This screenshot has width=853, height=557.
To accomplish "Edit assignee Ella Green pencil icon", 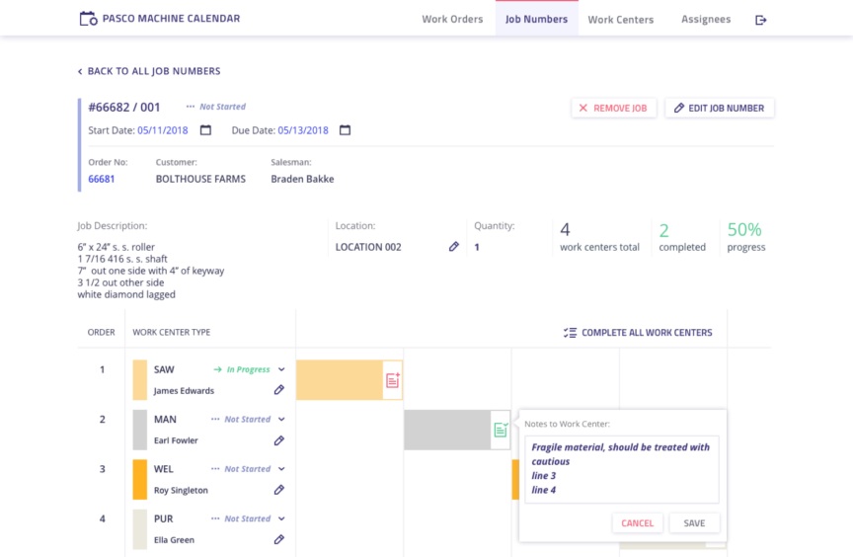I will 279,539.
